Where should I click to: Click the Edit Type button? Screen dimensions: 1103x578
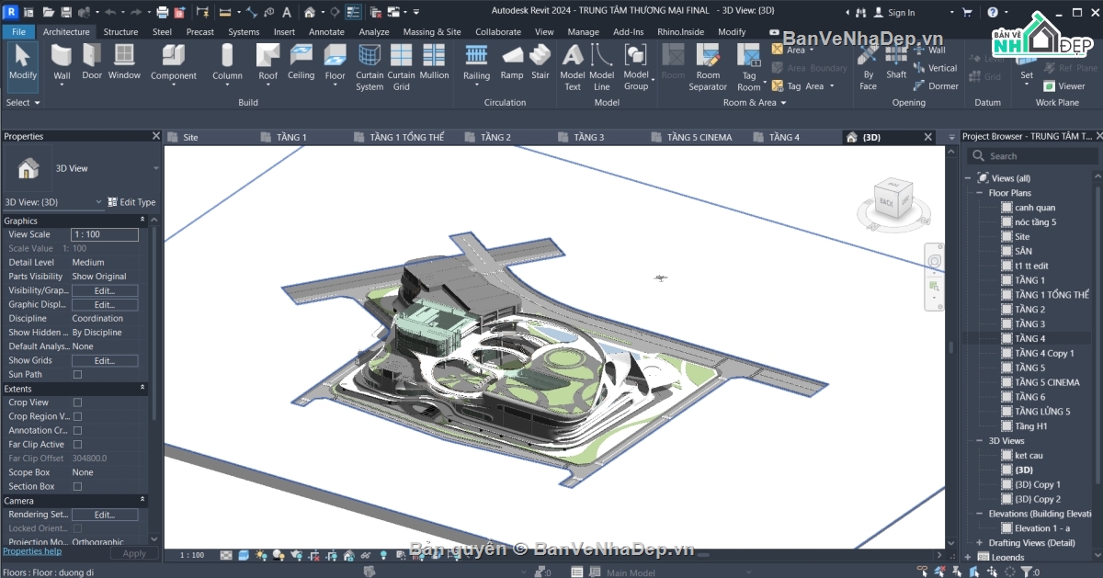pos(131,201)
